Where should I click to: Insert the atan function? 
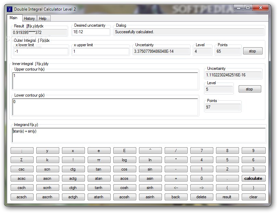[99, 178]
